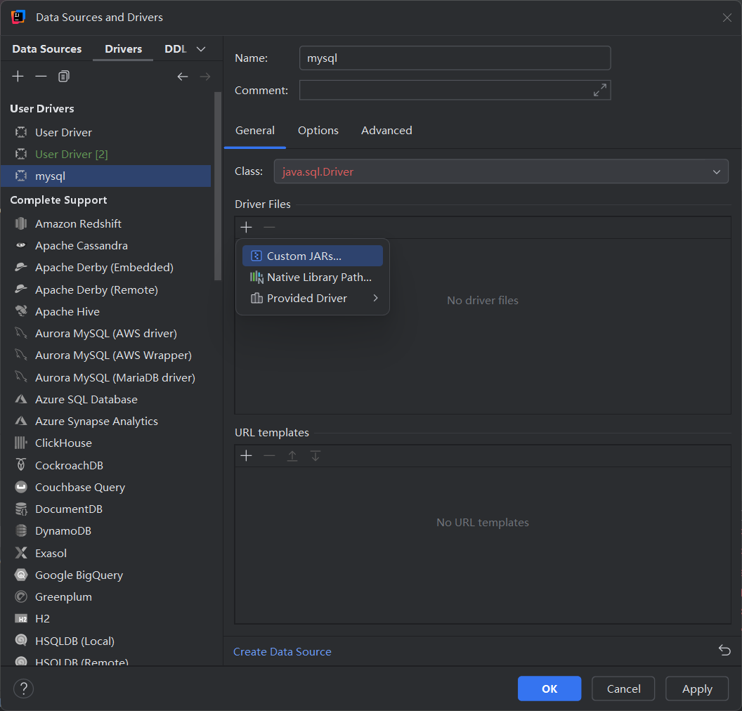Remove selected driver with minus icon
This screenshot has height=711, width=742.
(x=41, y=76)
